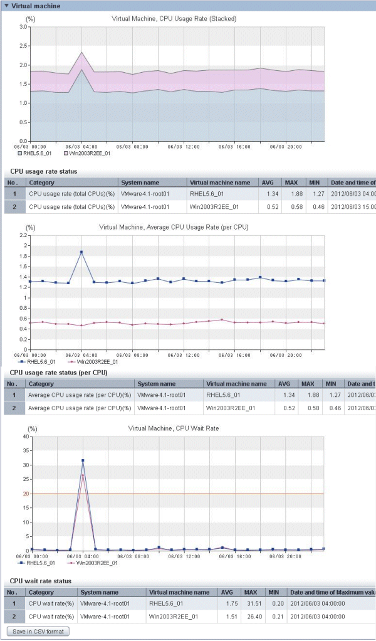Click MAX header in CPU wait rate status table
This screenshot has width=376, height=641.
(253, 592)
